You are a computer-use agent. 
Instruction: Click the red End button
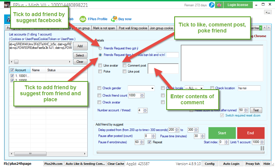251,133
